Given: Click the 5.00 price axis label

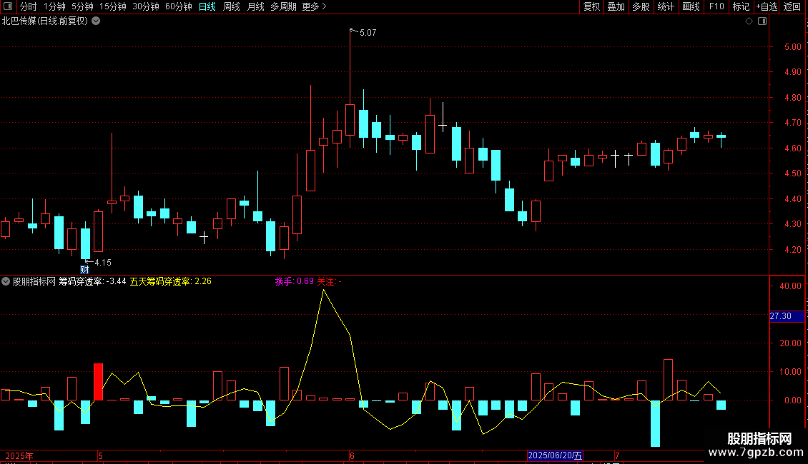Looking at the screenshot, I should pyautogui.click(x=792, y=47).
